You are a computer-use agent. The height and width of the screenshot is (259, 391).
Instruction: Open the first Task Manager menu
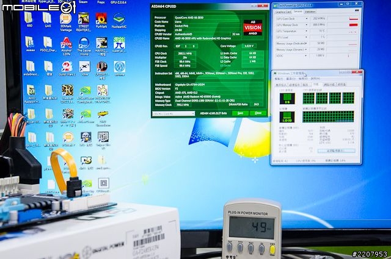[279, 79]
